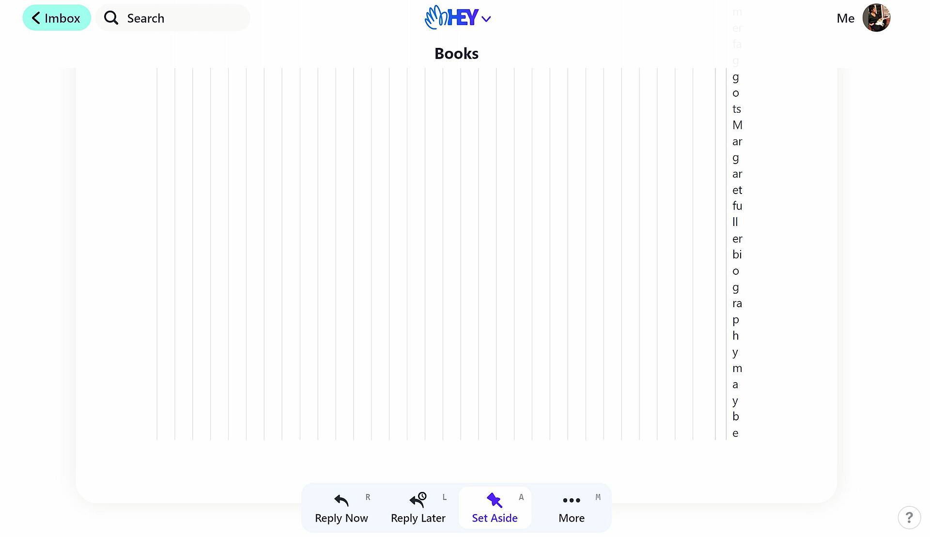Click the Me profile avatar icon
Screen dimensions: 930x537
pos(877,17)
